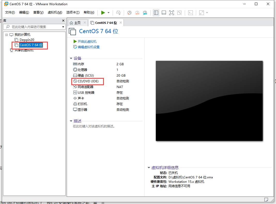Open the 选项卡(T) menu
Image resolution: width=276 pixels, height=204 pixels.
pyautogui.click(x=73, y=12)
